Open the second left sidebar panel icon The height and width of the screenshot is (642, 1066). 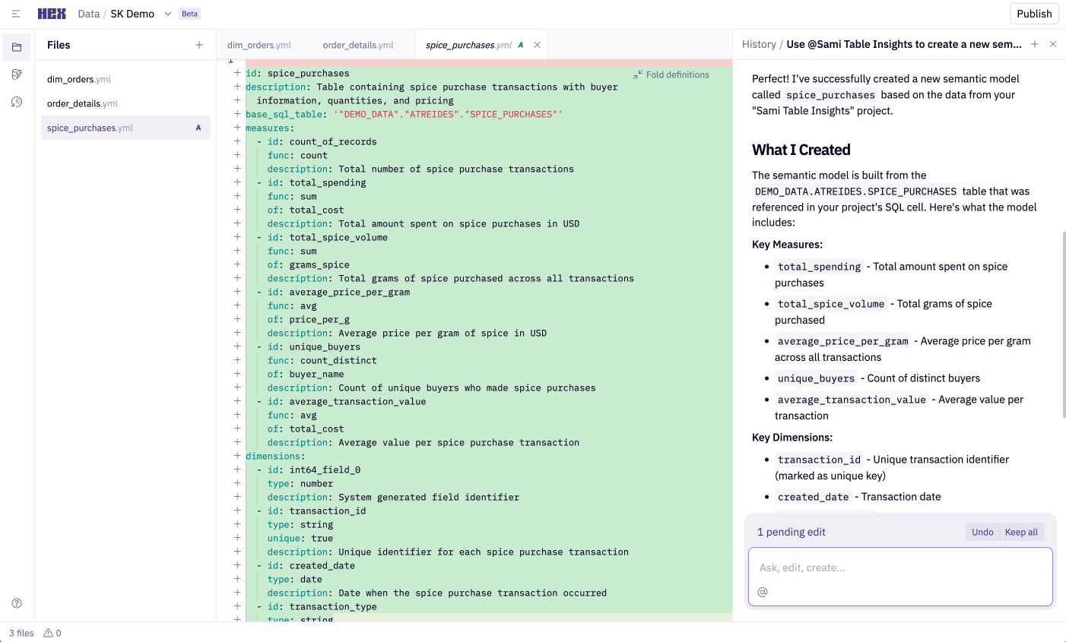[17, 74]
